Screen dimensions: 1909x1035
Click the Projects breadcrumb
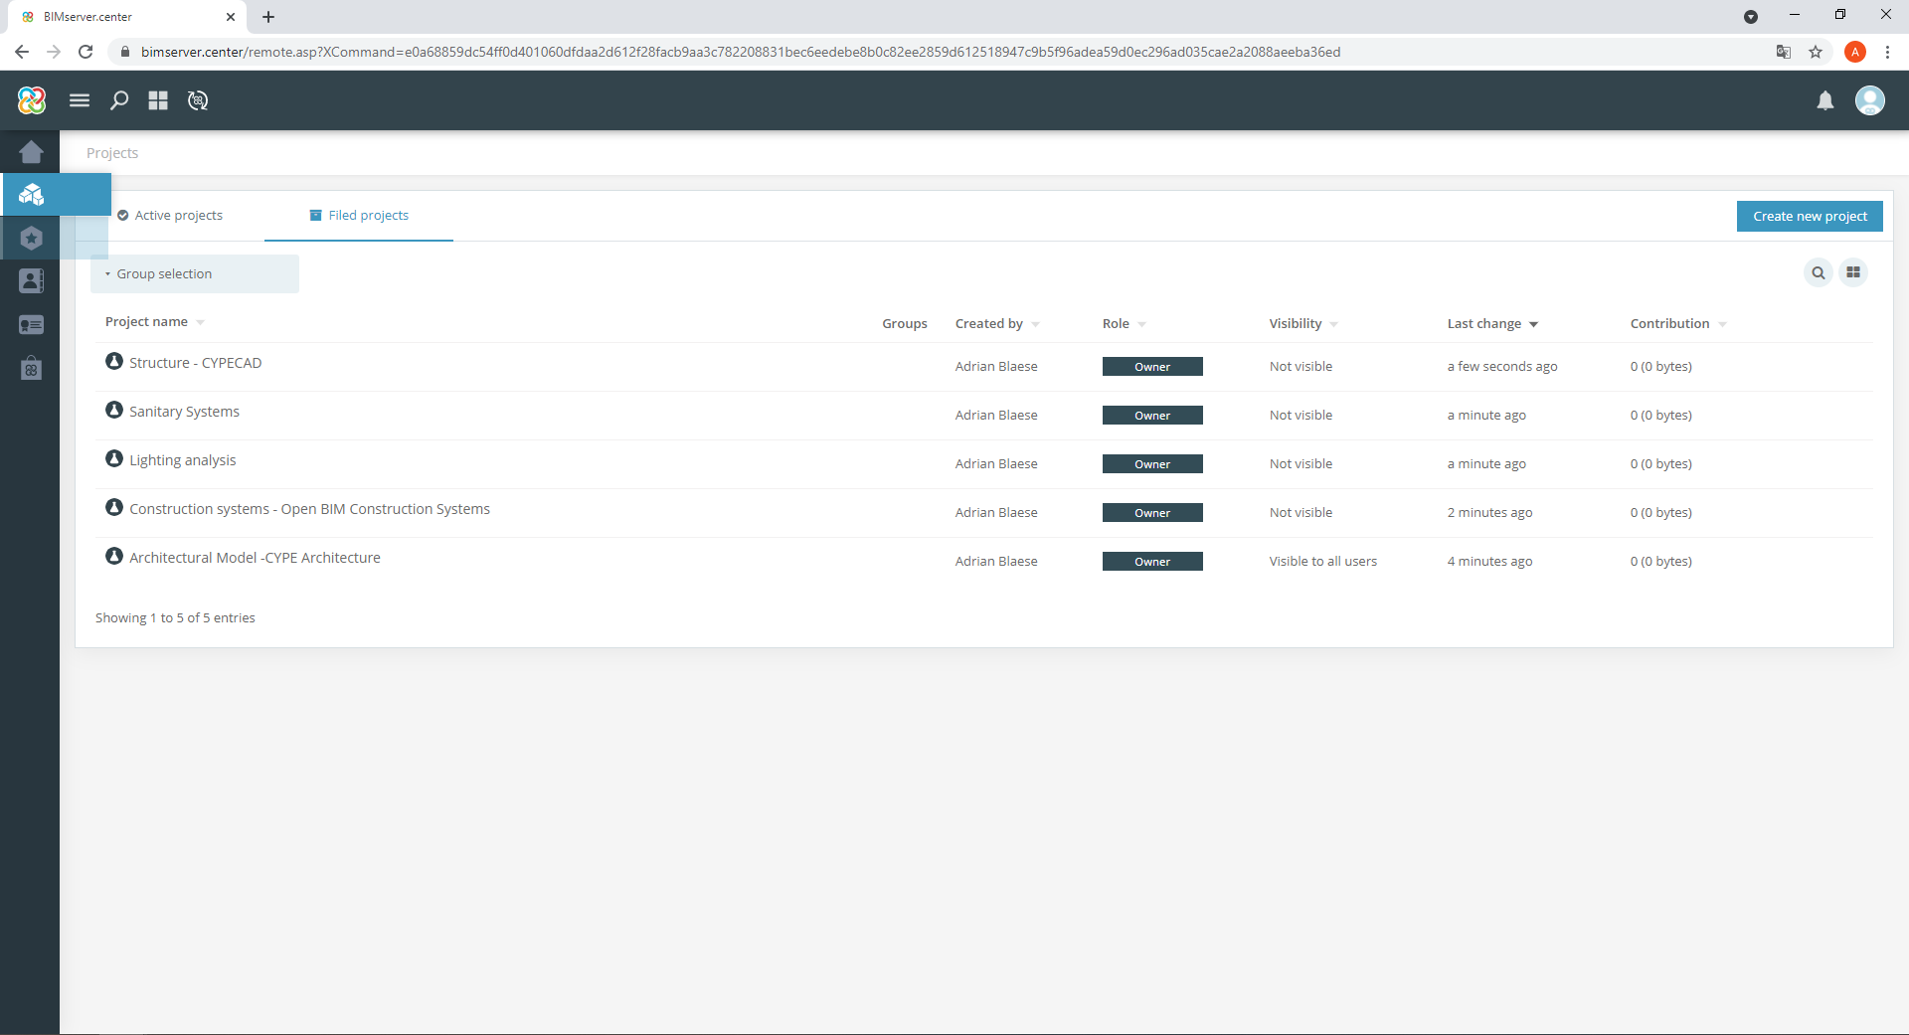pos(112,153)
